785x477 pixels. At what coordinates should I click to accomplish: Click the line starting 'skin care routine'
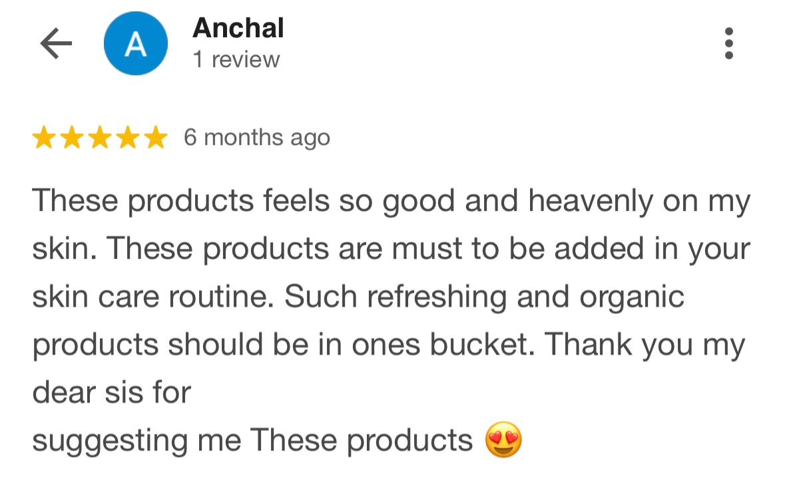tap(358, 297)
